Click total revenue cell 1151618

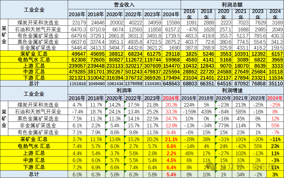tap(77, 84)
